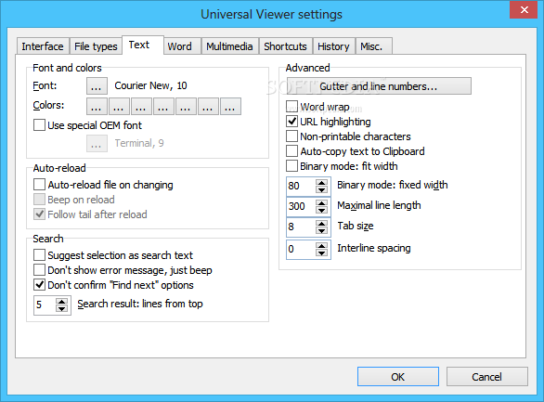Go to the Multimedia tab

[229, 46]
